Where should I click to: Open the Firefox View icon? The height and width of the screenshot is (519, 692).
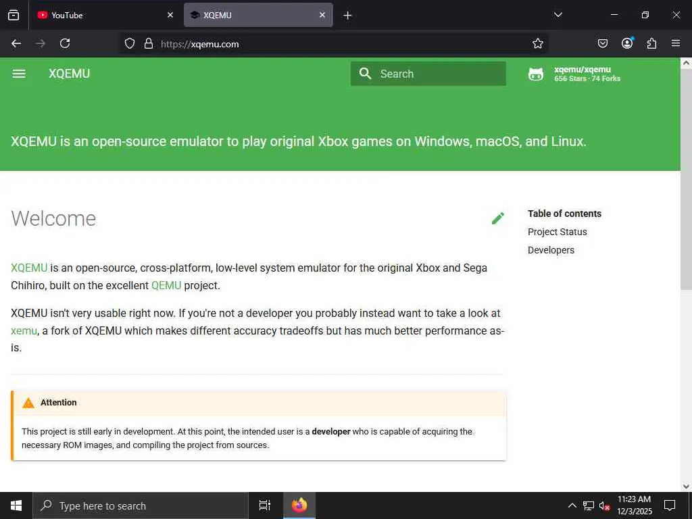(14, 15)
